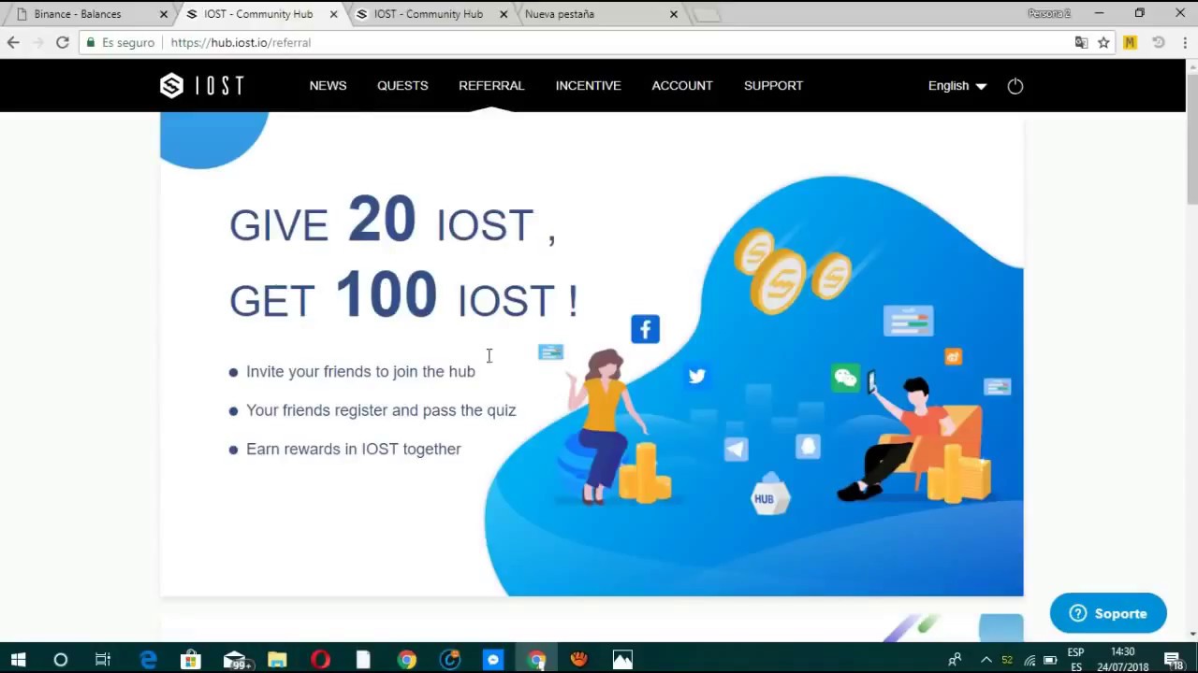Open the NEWS menu item
The height and width of the screenshot is (673, 1198).
(x=328, y=85)
